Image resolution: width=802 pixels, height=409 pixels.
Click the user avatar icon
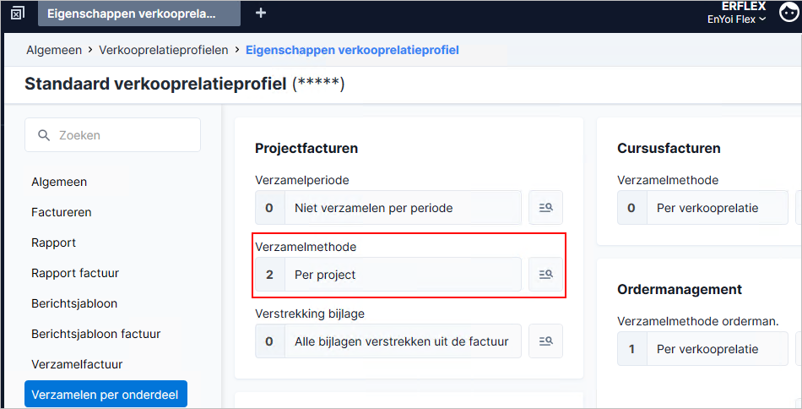(788, 13)
